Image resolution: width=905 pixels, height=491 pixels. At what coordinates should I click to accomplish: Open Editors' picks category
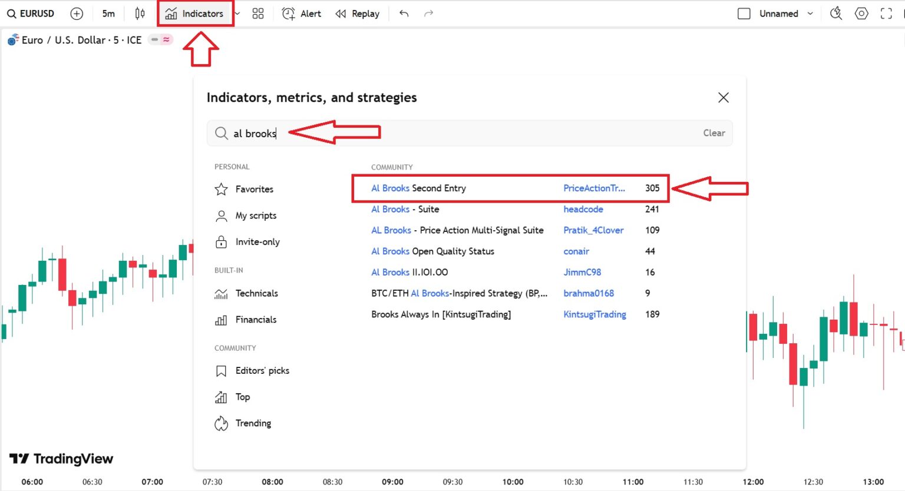[262, 370]
